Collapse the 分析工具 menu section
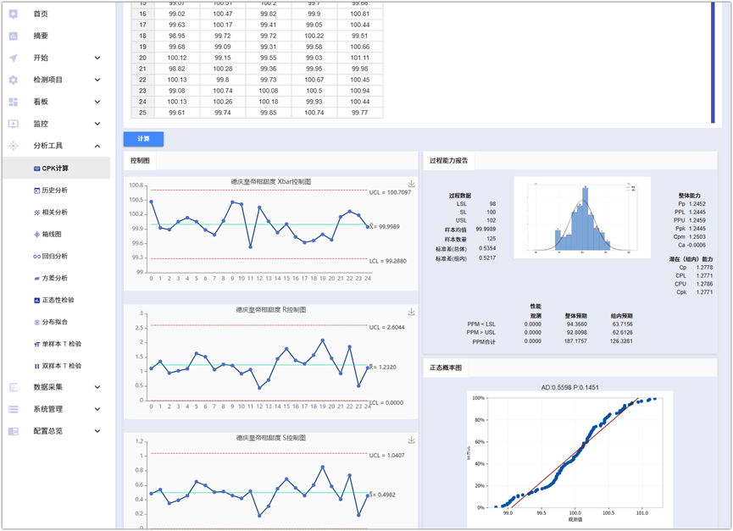 click(97, 146)
